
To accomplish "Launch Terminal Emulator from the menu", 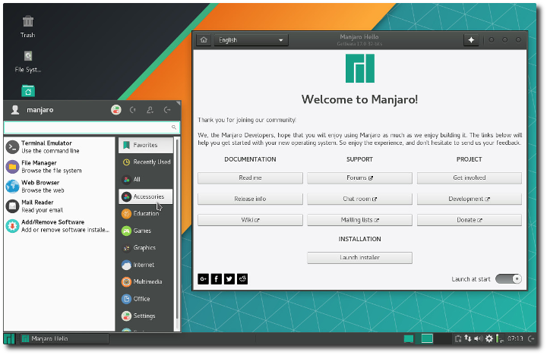I will pos(46,146).
